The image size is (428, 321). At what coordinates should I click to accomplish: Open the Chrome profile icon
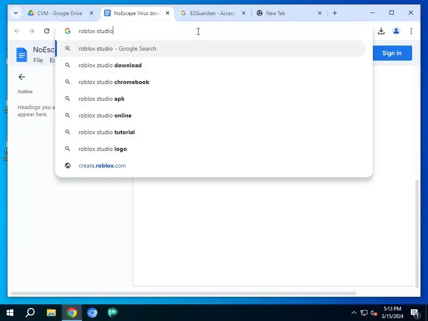396,31
